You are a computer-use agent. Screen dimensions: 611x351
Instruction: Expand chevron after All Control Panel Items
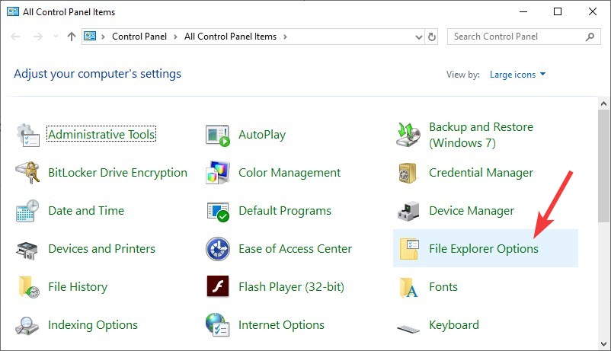tap(285, 37)
